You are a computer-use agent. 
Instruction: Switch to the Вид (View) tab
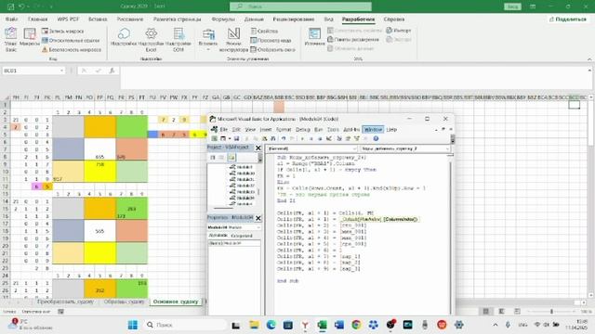point(328,19)
